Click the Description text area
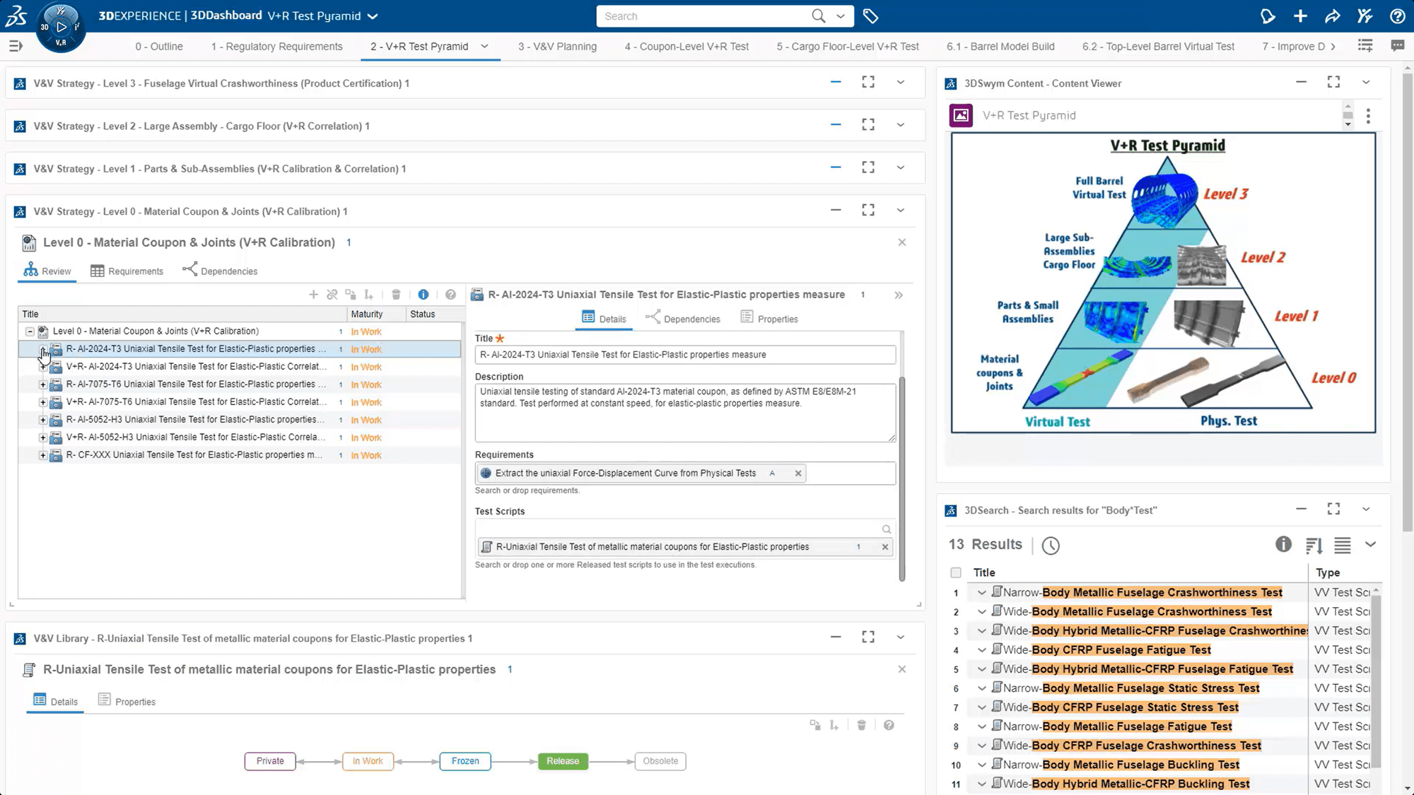1414x795 pixels. (x=685, y=413)
